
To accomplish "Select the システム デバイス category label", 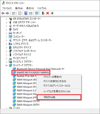I will pyautogui.click(x=21, y=44).
